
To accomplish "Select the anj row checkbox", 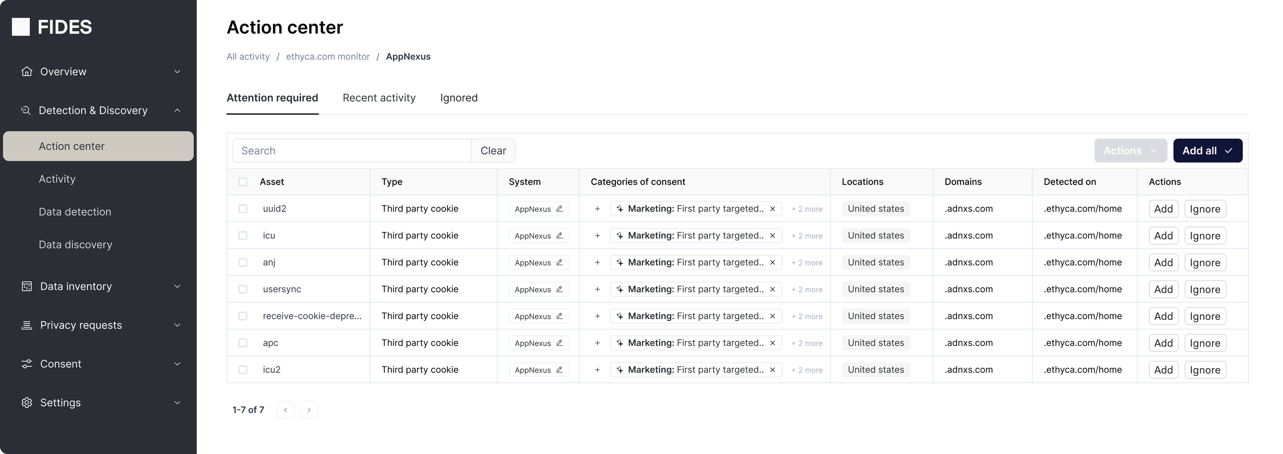I will point(243,263).
